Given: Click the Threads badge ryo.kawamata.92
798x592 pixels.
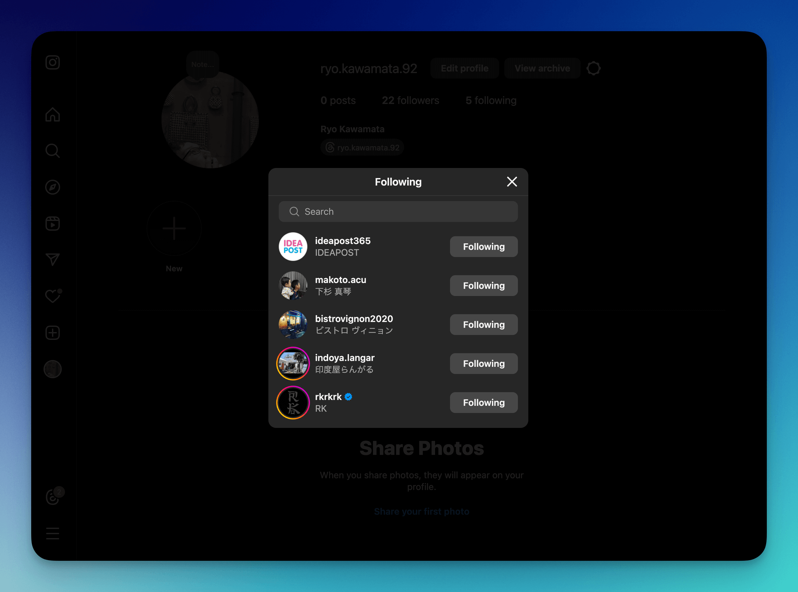Looking at the screenshot, I should [362, 147].
